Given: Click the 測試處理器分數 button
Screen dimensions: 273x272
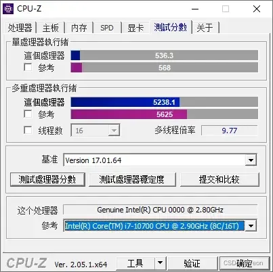Looking at the screenshot, I should [x=47, y=179].
